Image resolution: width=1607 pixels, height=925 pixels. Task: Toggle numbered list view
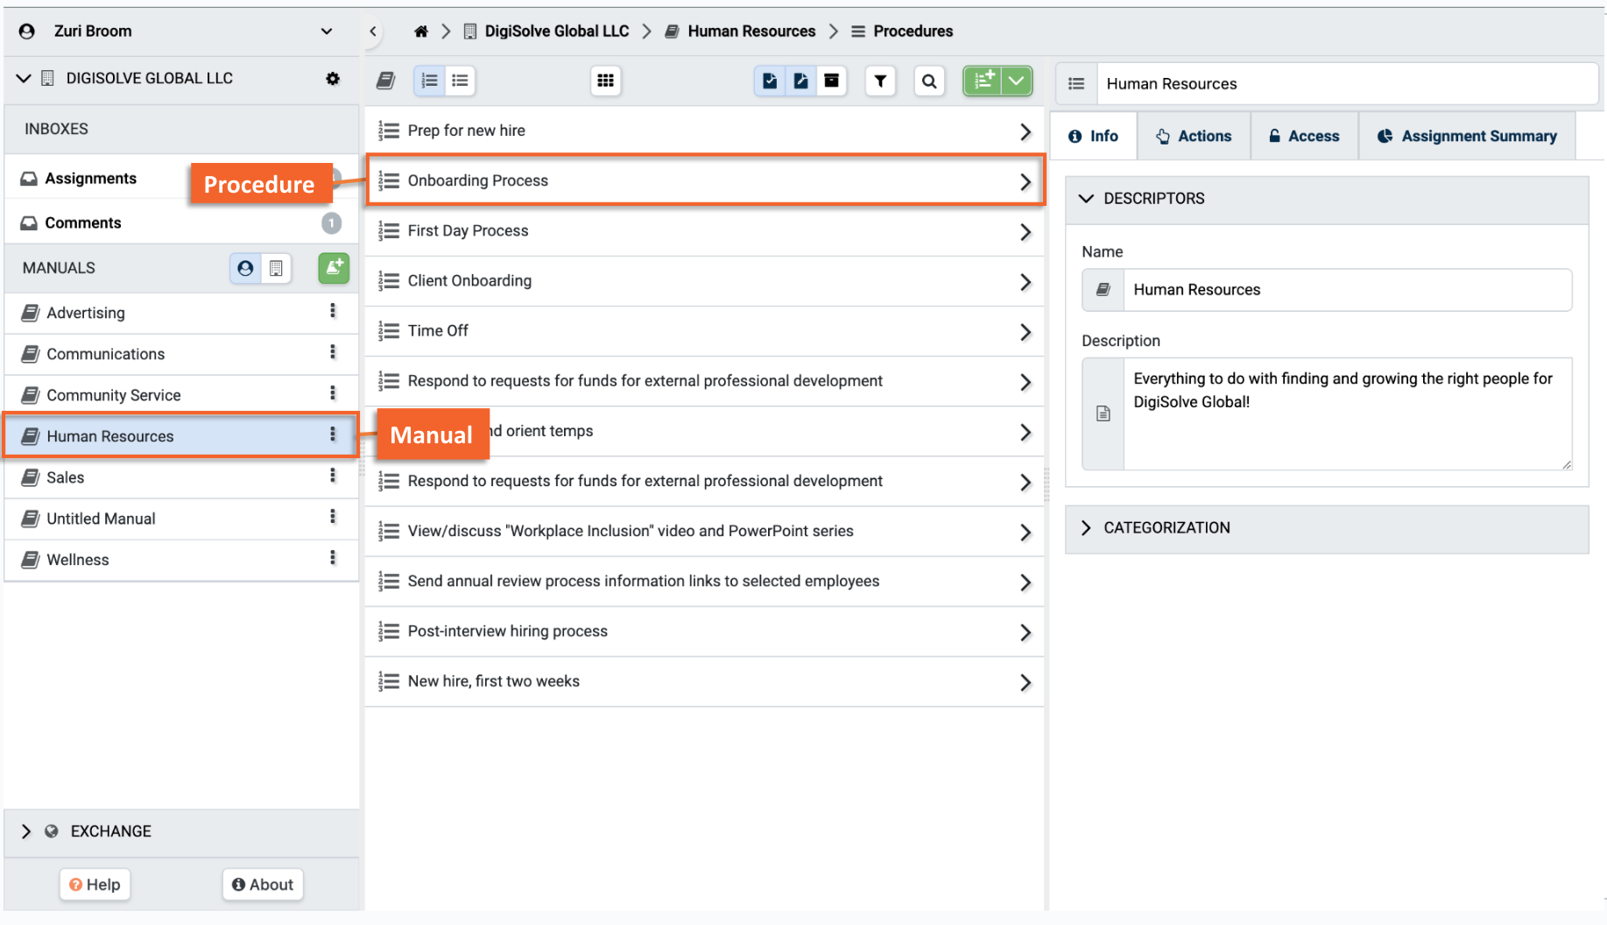coord(429,81)
